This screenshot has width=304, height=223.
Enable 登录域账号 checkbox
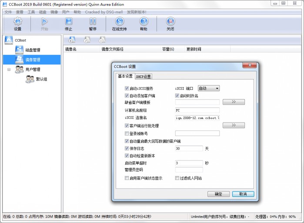[127, 133]
